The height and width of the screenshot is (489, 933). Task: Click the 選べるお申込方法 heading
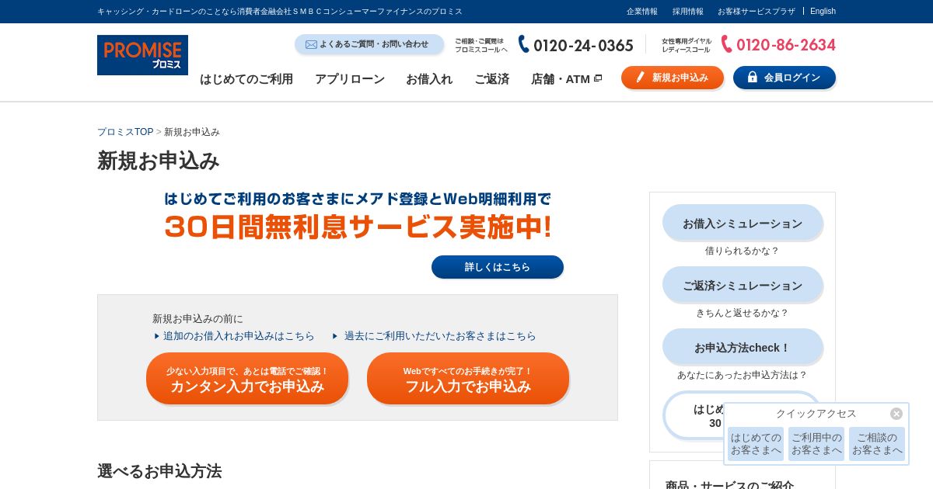tap(159, 471)
